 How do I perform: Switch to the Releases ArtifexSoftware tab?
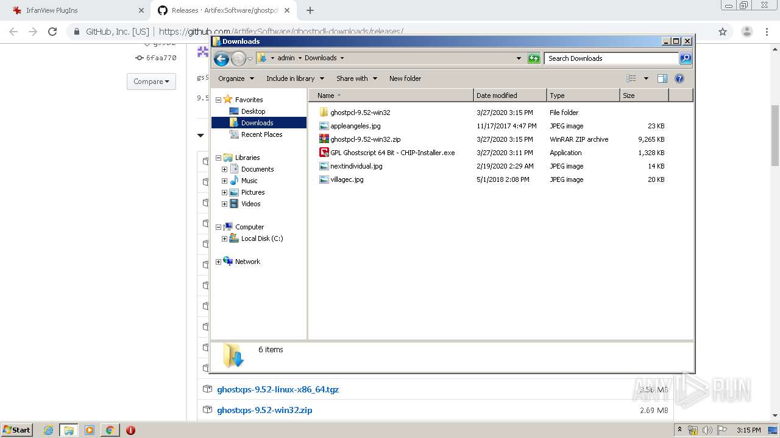coord(224,10)
